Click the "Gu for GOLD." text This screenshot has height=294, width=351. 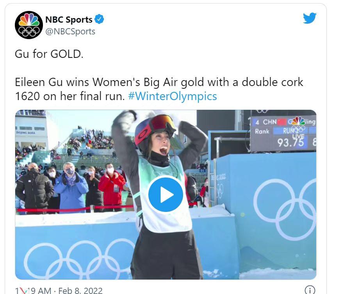(x=49, y=54)
